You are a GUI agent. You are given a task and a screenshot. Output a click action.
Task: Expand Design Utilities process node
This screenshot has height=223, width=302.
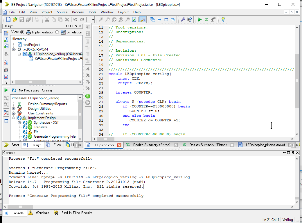(13, 109)
